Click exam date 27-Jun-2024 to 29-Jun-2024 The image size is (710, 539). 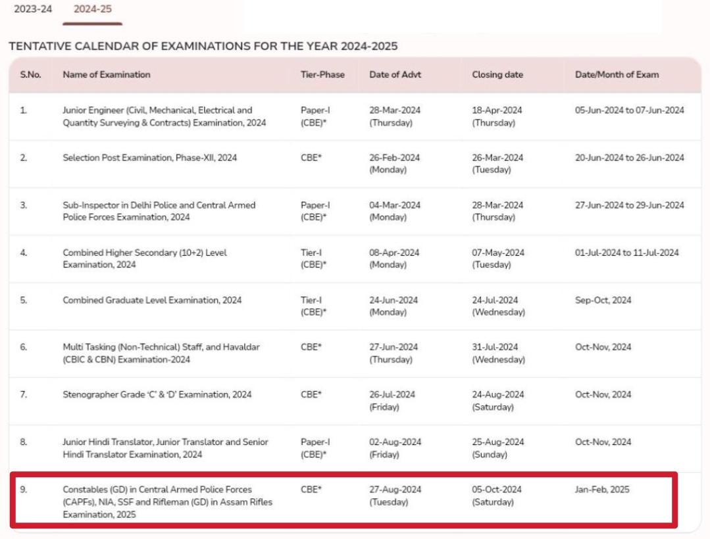tap(630, 205)
